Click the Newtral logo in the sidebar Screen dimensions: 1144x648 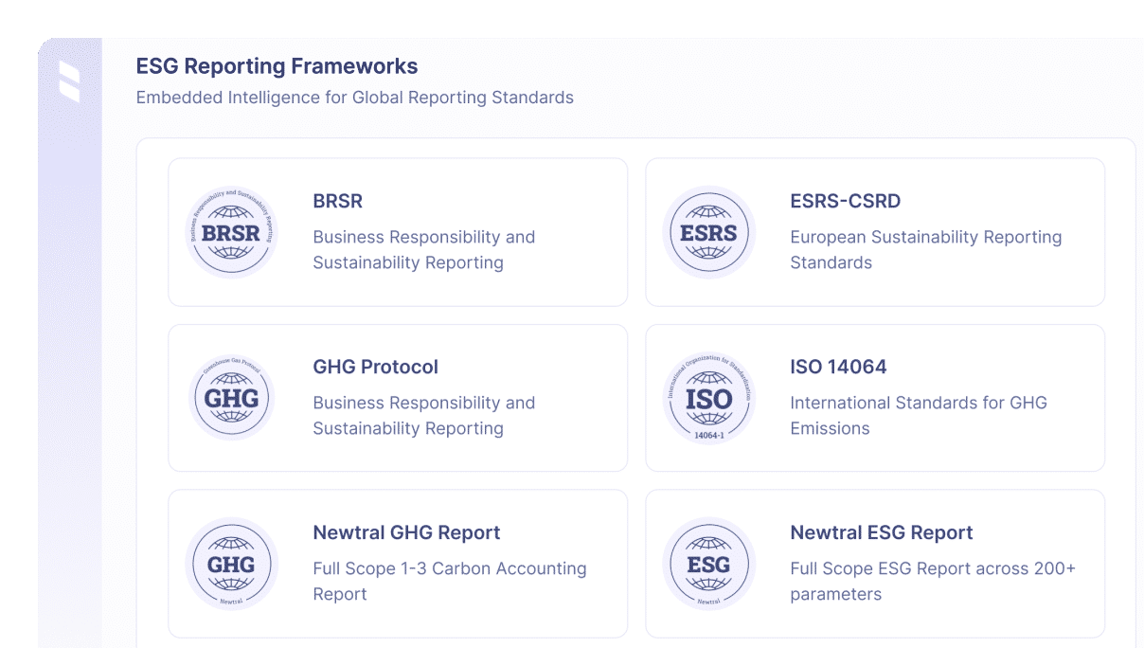pyautogui.click(x=69, y=81)
